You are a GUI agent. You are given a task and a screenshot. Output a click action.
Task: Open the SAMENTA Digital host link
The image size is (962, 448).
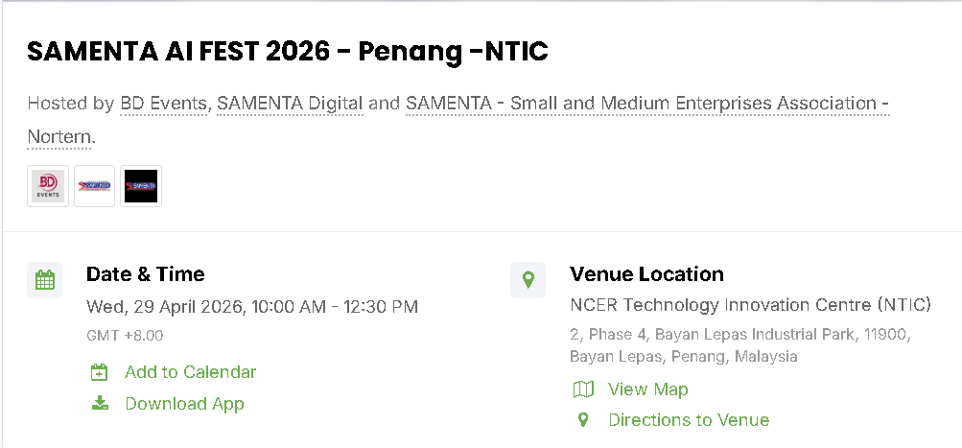tap(291, 103)
